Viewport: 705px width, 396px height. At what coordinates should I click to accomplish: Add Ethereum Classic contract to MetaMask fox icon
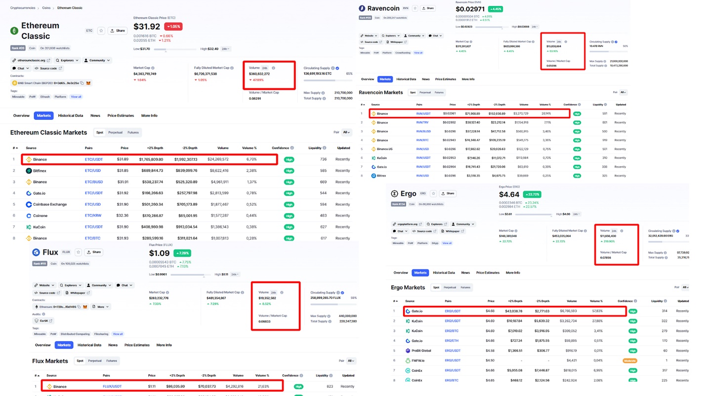(x=88, y=83)
